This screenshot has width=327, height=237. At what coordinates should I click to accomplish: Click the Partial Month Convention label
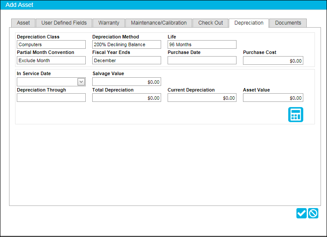46,52
